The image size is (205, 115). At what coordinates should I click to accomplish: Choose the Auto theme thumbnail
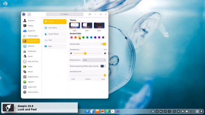click(87, 26)
